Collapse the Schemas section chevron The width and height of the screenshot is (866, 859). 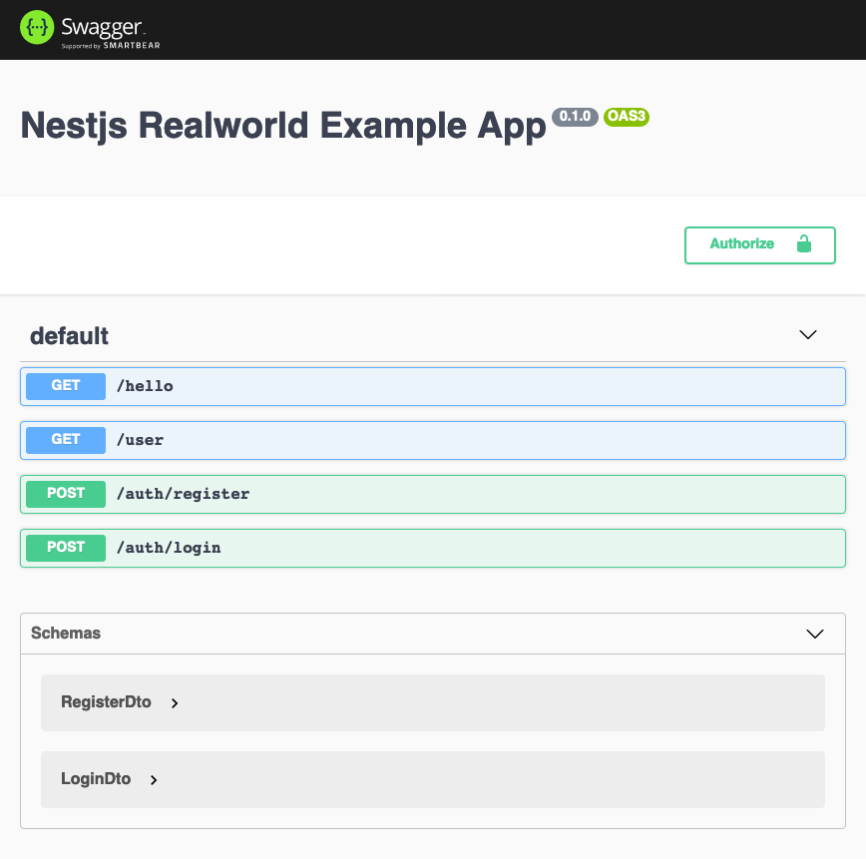tap(814, 634)
